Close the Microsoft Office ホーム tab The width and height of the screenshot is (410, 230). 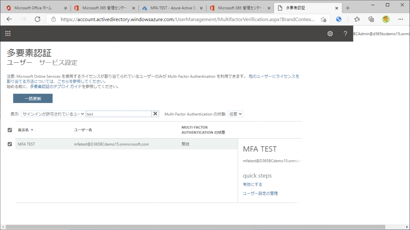(x=65, y=8)
